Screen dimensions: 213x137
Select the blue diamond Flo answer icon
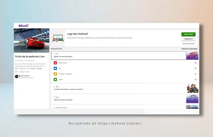55,68
